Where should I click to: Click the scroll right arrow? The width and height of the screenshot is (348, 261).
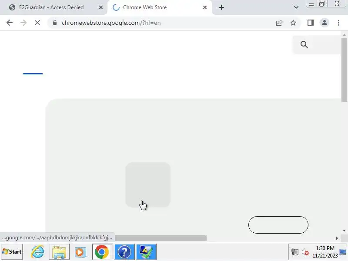pos(337,238)
